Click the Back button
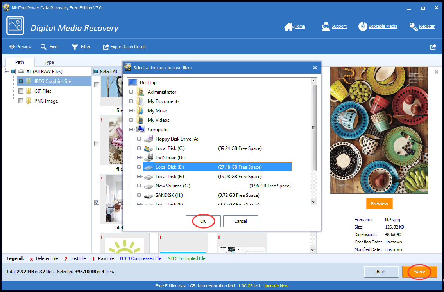Image resolution: width=444 pixels, height=292 pixels. [381, 272]
